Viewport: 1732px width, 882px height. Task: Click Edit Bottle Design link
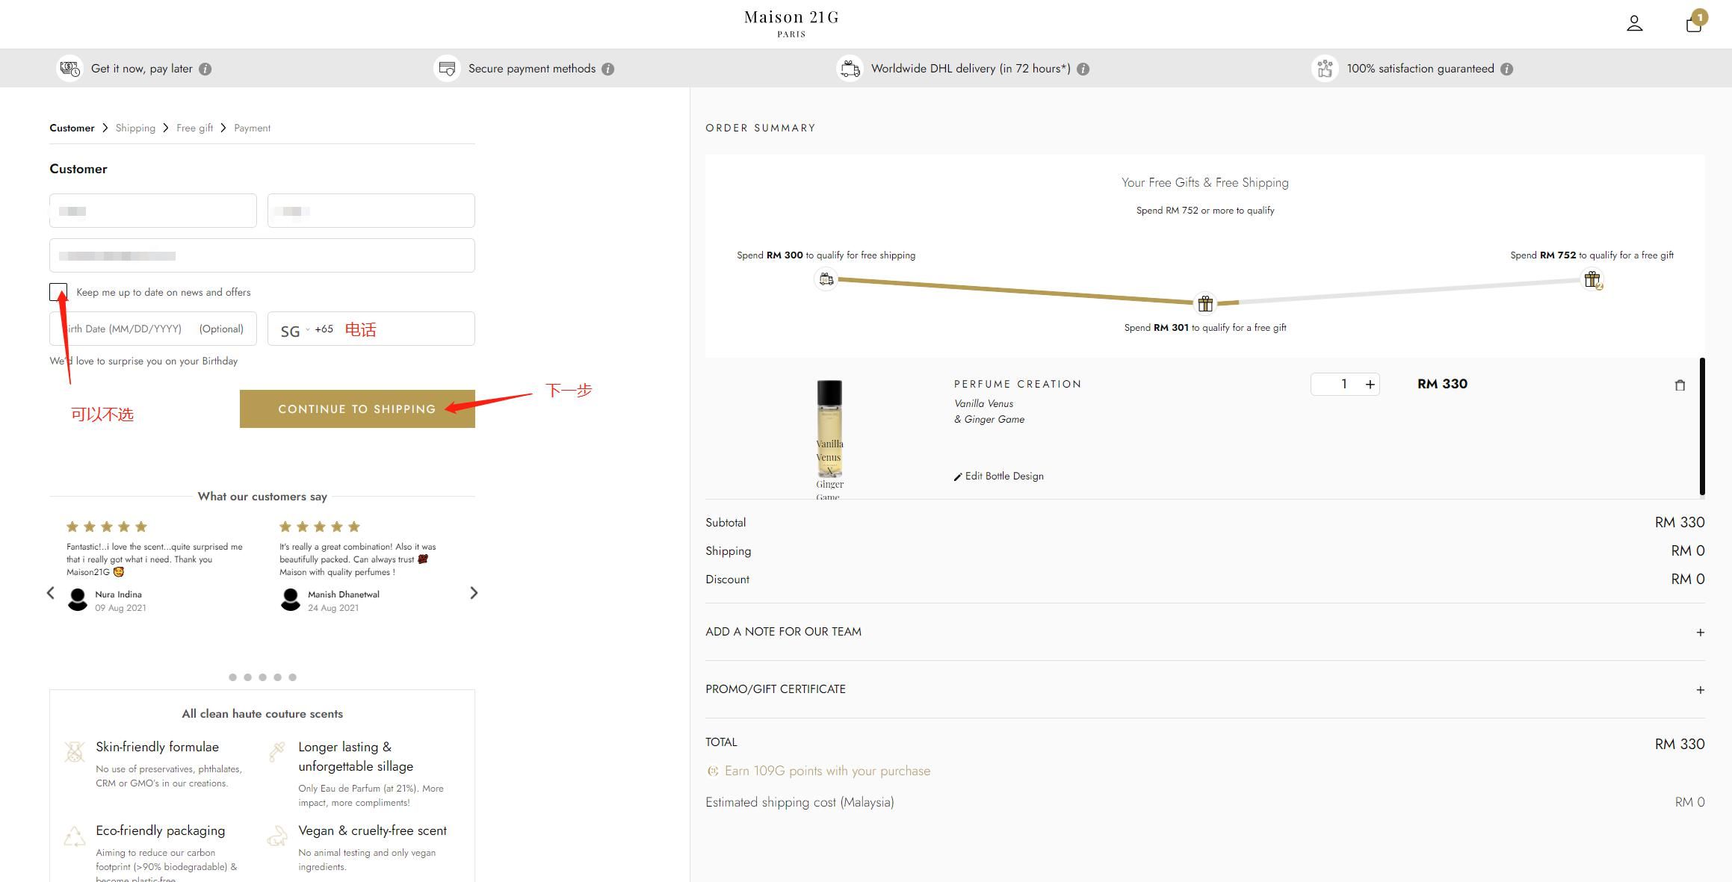999,476
